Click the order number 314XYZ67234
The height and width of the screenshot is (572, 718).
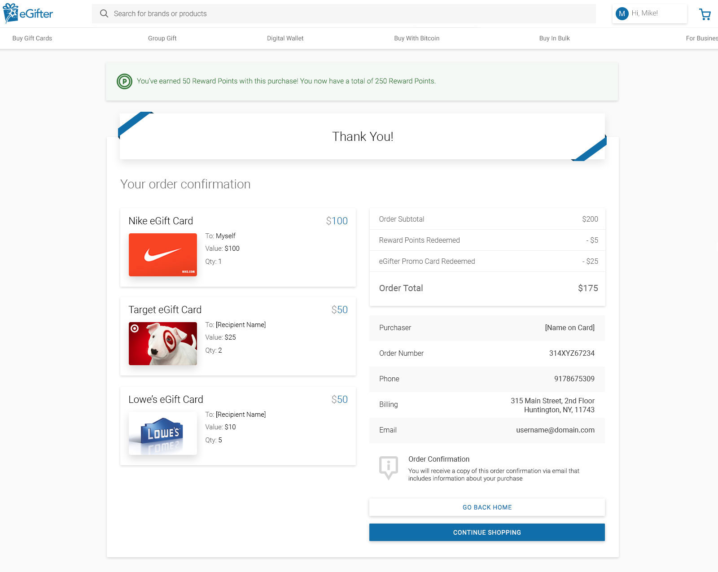572,353
